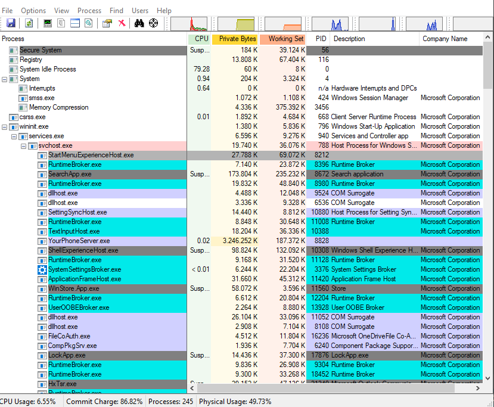This screenshot has width=494, height=407.
Task: Click the csrss.exe process icon
Action: (x=13, y=117)
